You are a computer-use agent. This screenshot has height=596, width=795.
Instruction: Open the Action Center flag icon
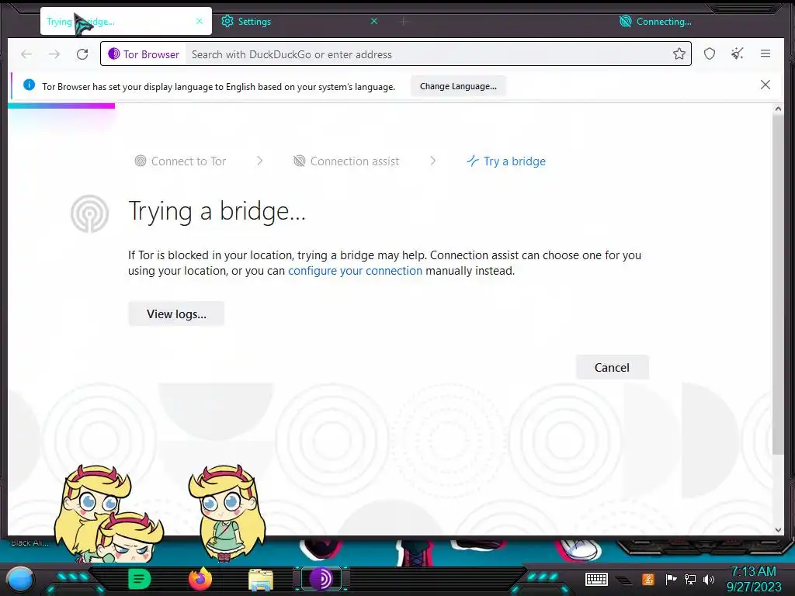click(x=671, y=579)
